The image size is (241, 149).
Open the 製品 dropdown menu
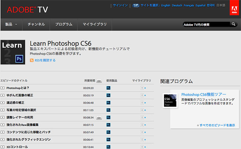click(x=11, y=24)
